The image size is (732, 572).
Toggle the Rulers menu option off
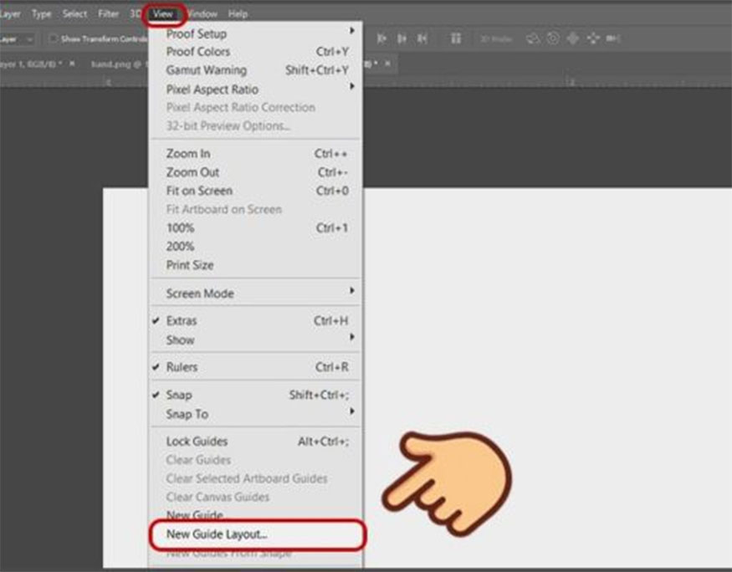pos(182,367)
